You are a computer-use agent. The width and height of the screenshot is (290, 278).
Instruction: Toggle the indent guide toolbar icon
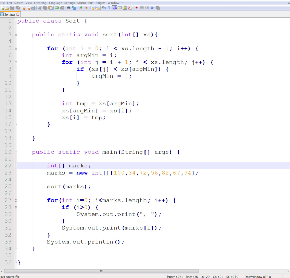[115, 8]
